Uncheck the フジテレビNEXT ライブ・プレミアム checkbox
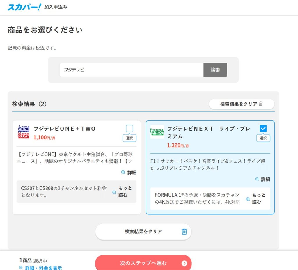Image resolution: width=298 pixels, height=270 pixels. (263, 128)
